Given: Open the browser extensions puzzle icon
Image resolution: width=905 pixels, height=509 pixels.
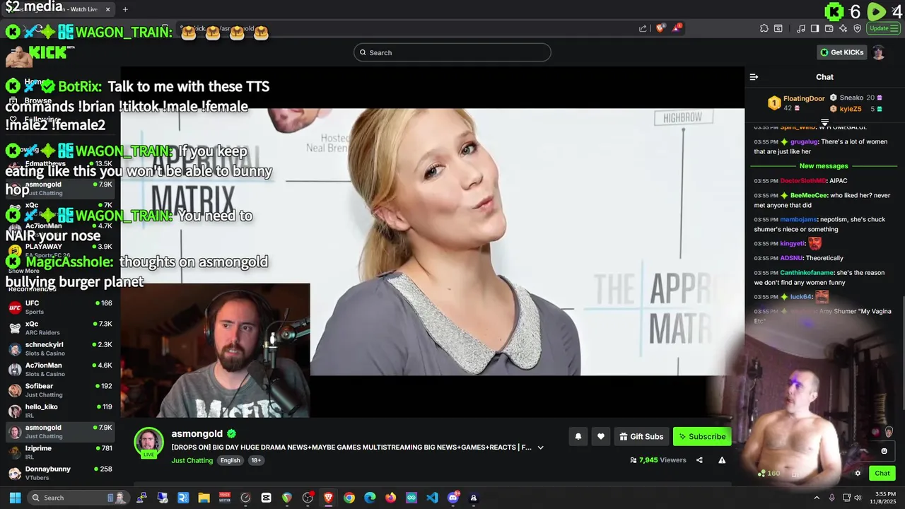Looking at the screenshot, I should pos(764,28).
